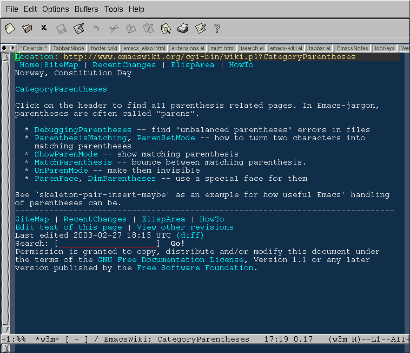Click the red-underlined Search input field
Viewport: 410px width, 353px height.
[x=108, y=244]
